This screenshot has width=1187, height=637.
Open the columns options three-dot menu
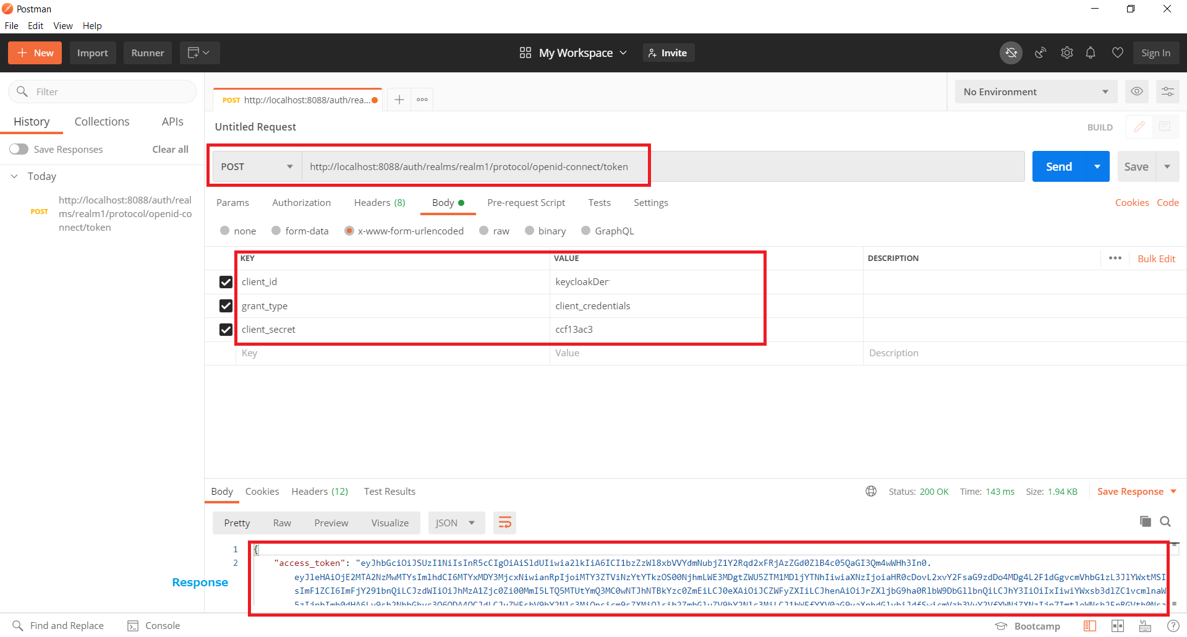coord(1115,259)
